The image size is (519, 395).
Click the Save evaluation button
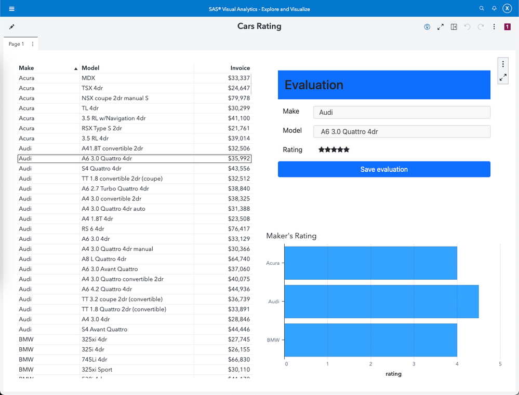point(384,169)
